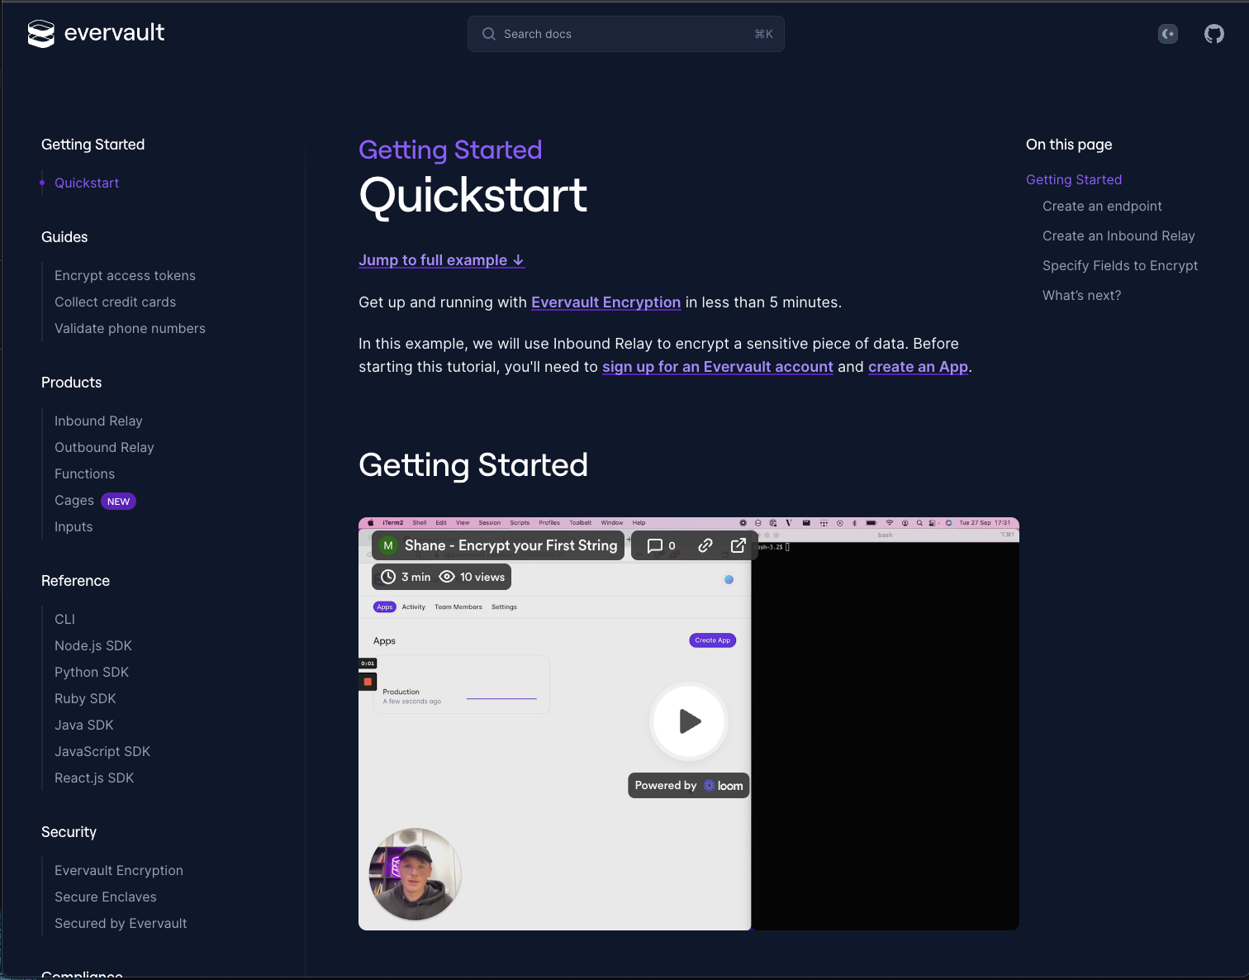
Task: Jump to Getting Started in On this page
Action: (x=1074, y=180)
